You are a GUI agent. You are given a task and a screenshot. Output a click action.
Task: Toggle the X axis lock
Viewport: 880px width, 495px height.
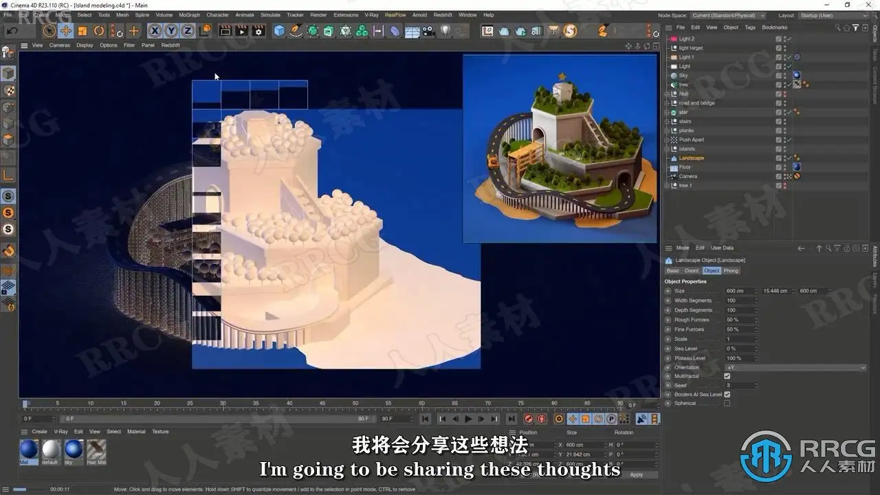point(155,30)
